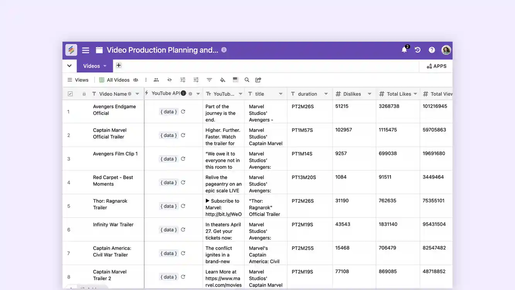515x290 pixels.
Task: Click the history icon in the top bar
Action: click(x=418, y=50)
